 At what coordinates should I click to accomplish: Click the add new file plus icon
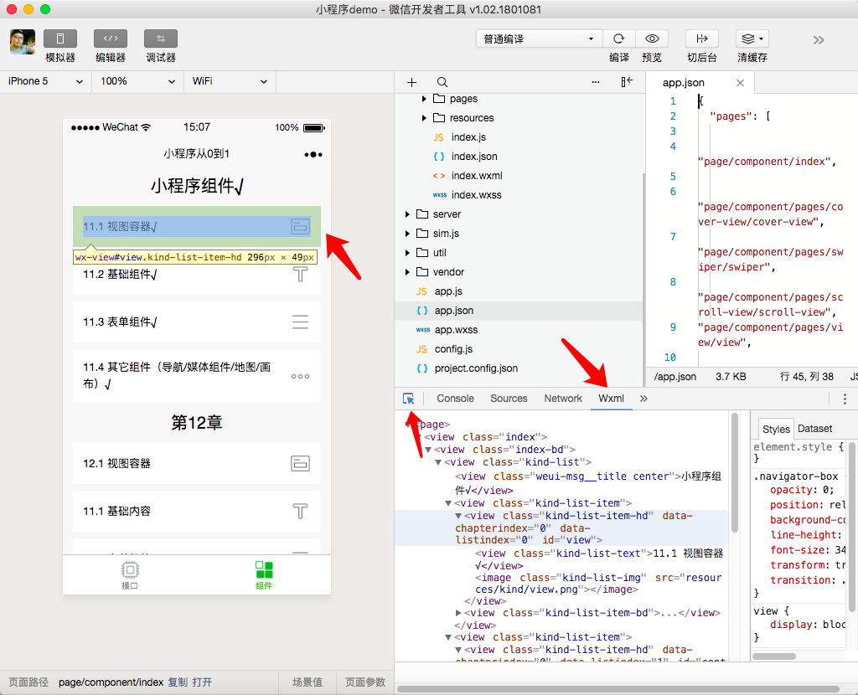[x=411, y=82]
